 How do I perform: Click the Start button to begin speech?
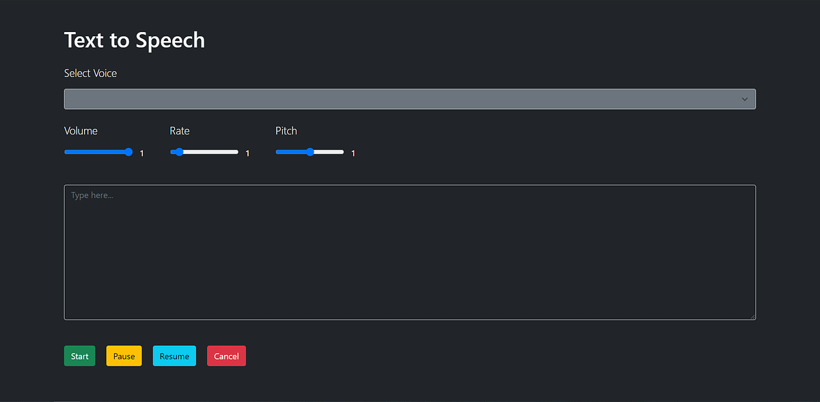coord(79,356)
